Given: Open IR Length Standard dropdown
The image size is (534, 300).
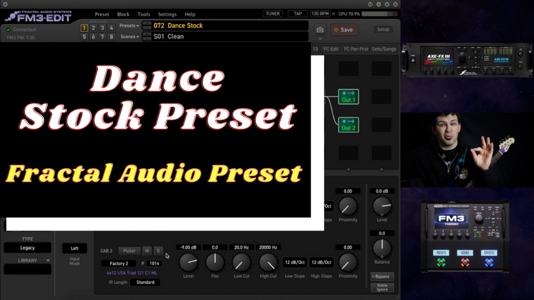Looking at the screenshot, I should 146,282.
